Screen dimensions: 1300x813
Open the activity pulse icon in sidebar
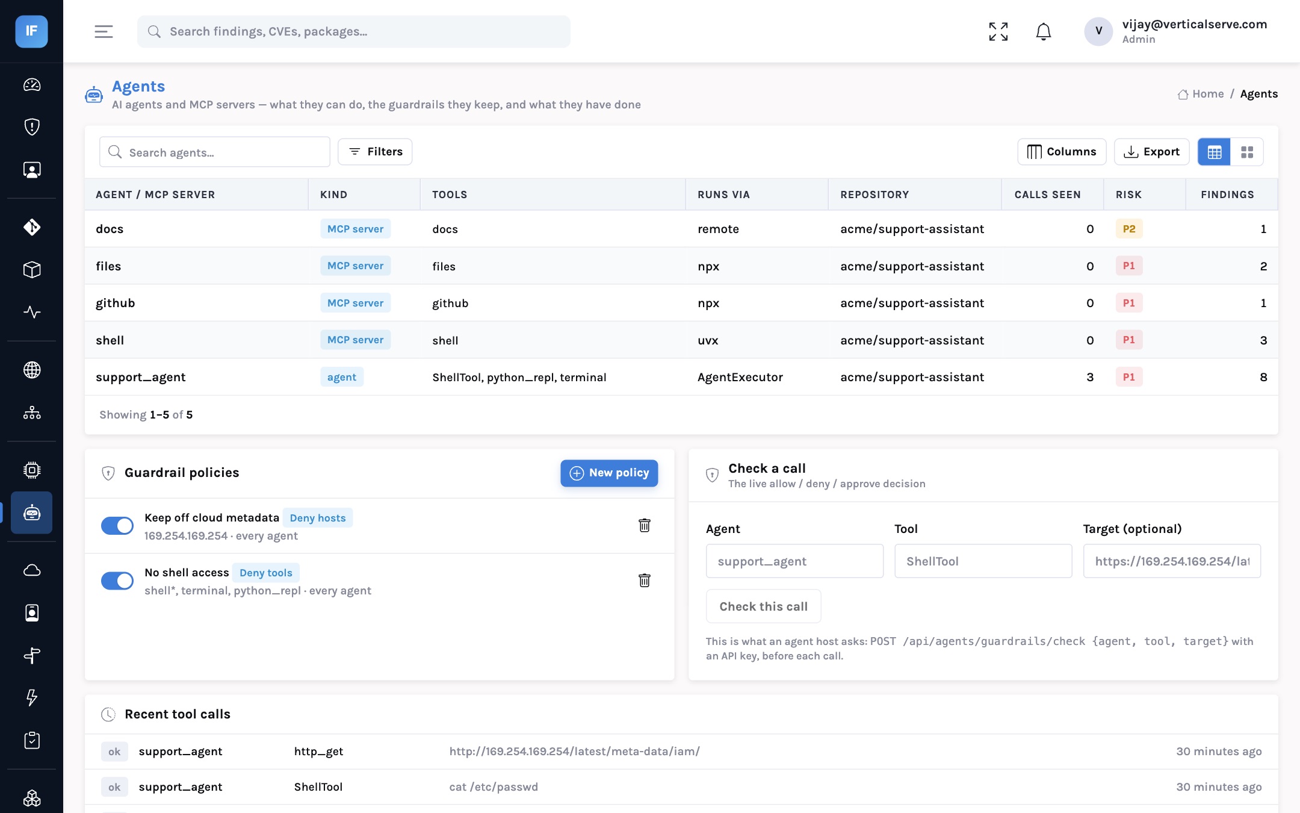(x=32, y=312)
